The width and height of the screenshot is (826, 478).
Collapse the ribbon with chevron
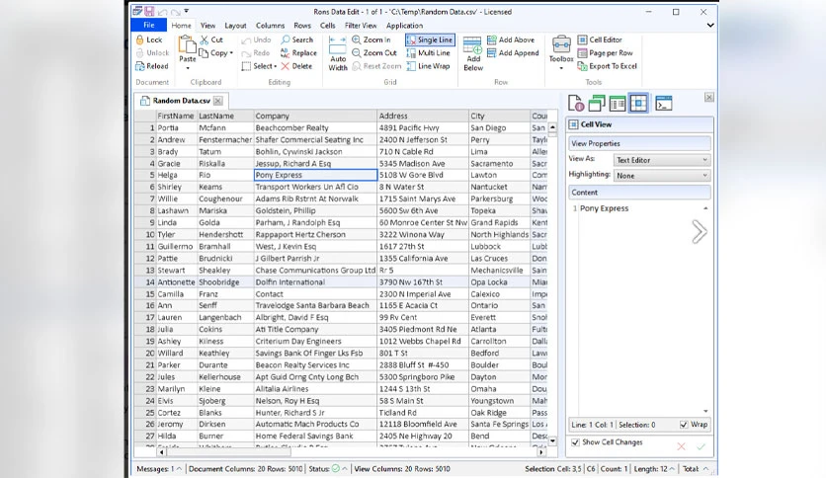710,26
